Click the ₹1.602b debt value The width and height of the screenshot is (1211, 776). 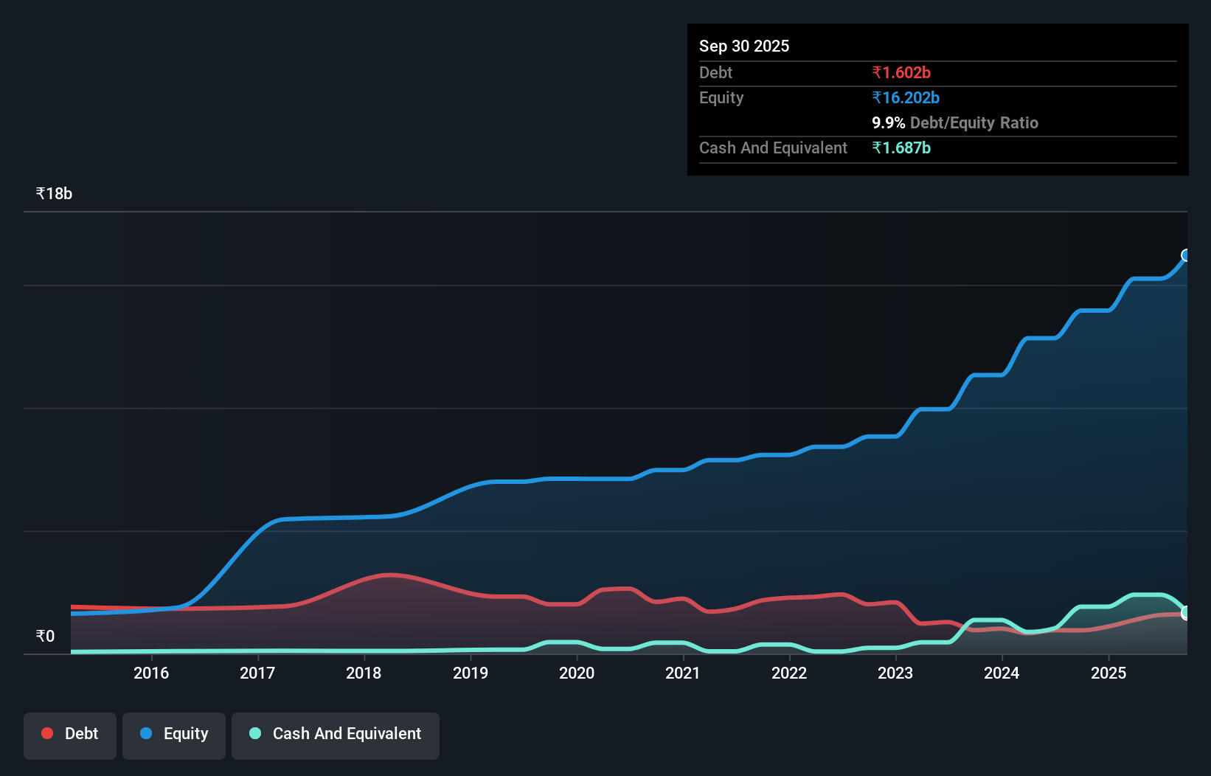pyautogui.click(x=901, y=72)
